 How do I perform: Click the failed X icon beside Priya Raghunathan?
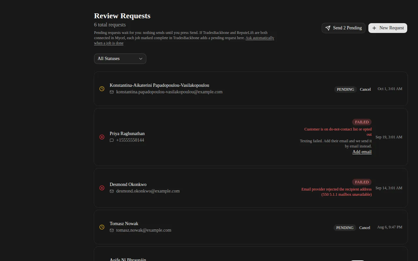pyautogui.click(x=102, y=137)
